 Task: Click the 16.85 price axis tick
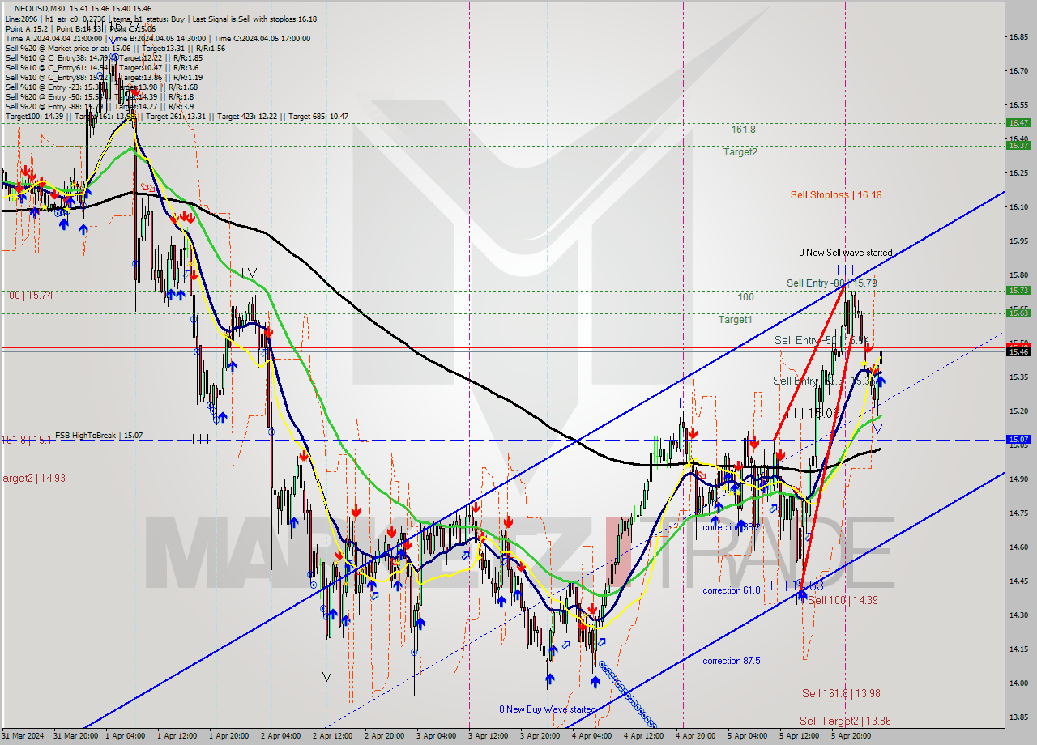click(1018, 37)
